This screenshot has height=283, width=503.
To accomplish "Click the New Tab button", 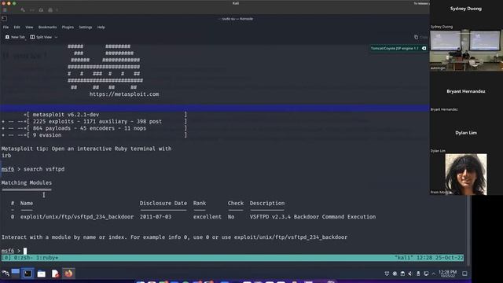I will [15, 37].
